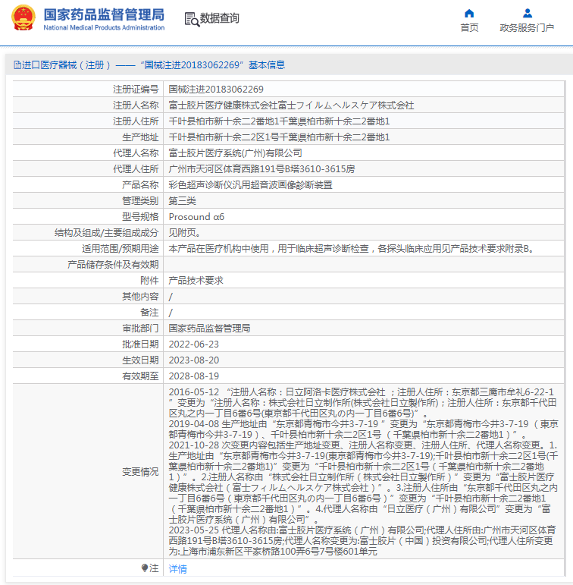Click the 注册证编号 row label
The width and height of the screenshot is (573, 585).
[x=136, y=90]
